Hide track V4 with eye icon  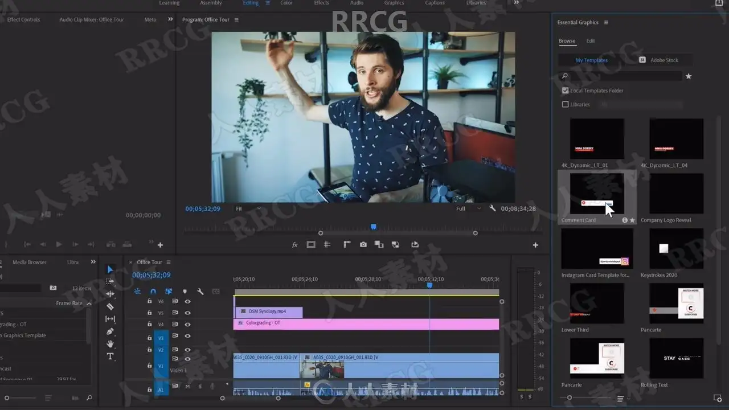click(187, 324)
